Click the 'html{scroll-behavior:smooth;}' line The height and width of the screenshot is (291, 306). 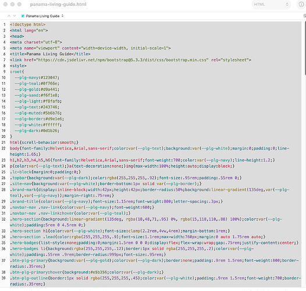pos(44,143)
